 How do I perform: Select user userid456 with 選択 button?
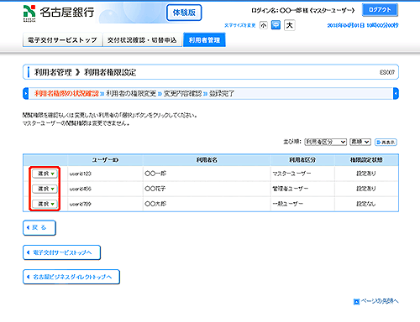[45, 189]
